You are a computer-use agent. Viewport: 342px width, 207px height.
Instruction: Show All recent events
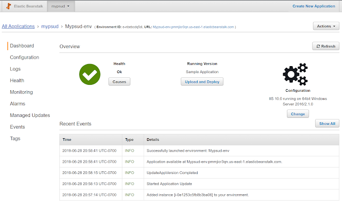[x=327, y=123]
